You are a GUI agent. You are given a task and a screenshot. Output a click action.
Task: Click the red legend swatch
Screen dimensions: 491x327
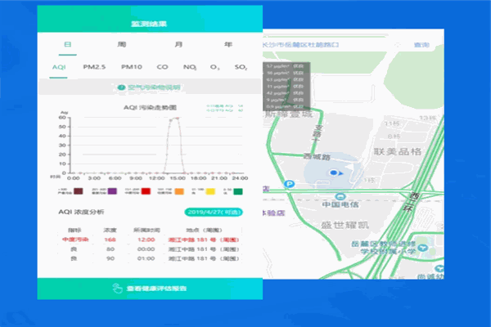point(146,191)
